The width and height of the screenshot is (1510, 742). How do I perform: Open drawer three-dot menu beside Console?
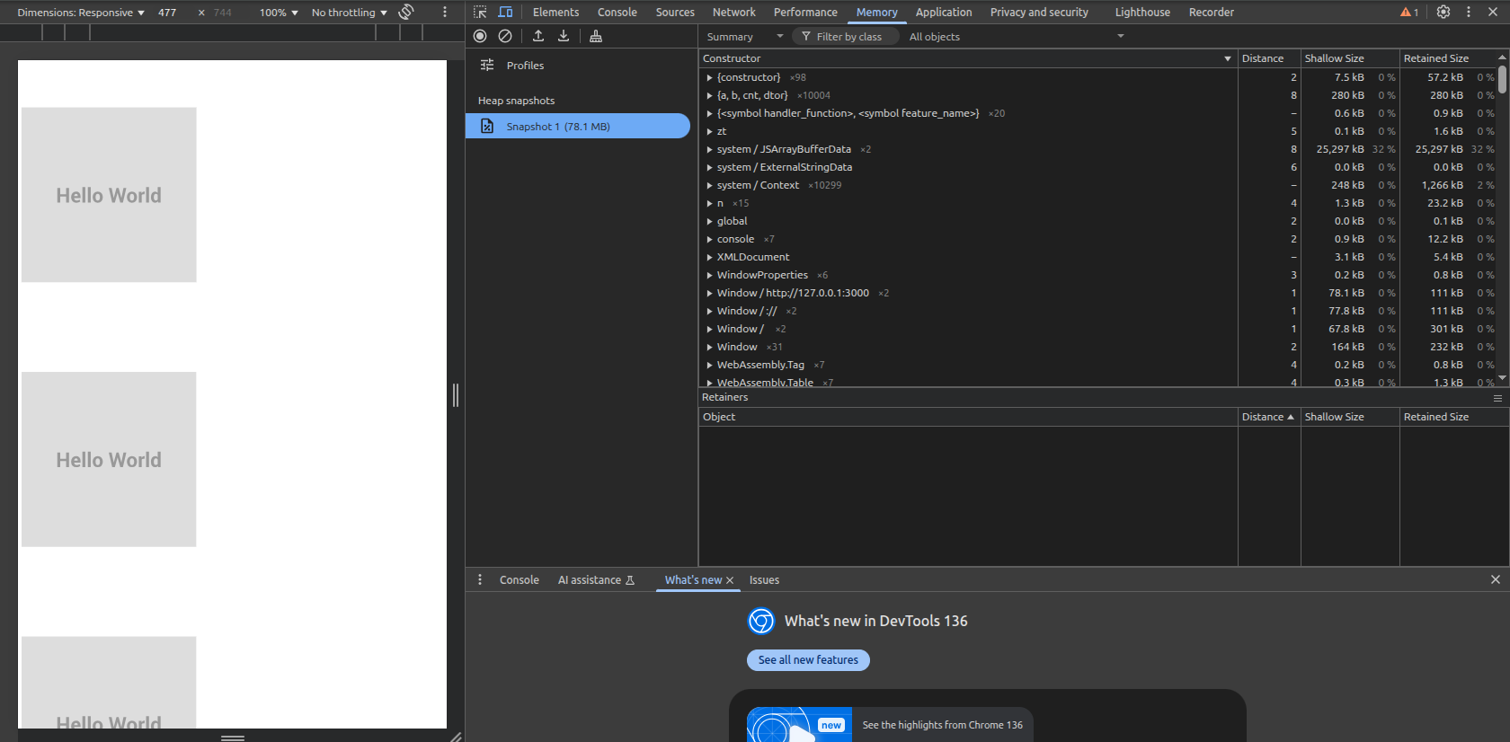480,579
